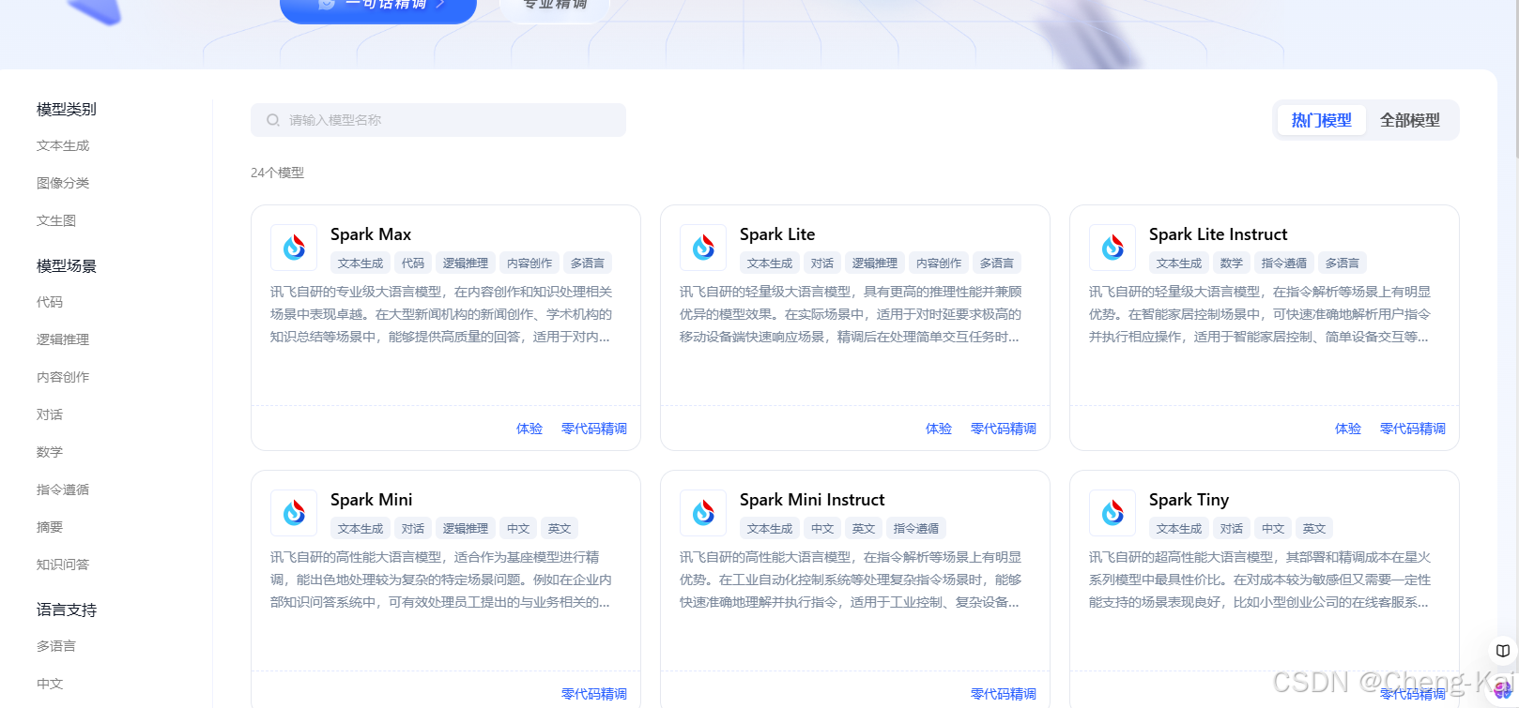The height and width of the screenshot is (708, 1519).
Task: Click 内容创作 tag on Spark Max card
Action: pyautogui.click(x=529, y=264)
